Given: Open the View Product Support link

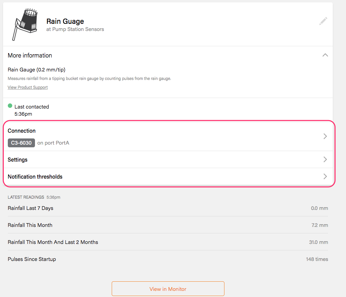Looking at the screenshot, I should [x=28, y=87].
